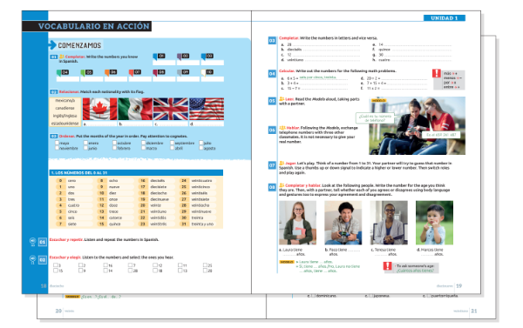The height and width of the screenshot is (328, 523).
Task: Select the blue exercise 07 badge for Jugar
Action: tap(272, 165)
